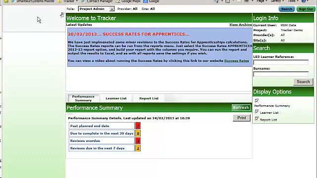Viewport: 317px width, 178px height.
Task: Click the red count for Reviews overdue
Action: pyautogui.click(x=138, y=140)
